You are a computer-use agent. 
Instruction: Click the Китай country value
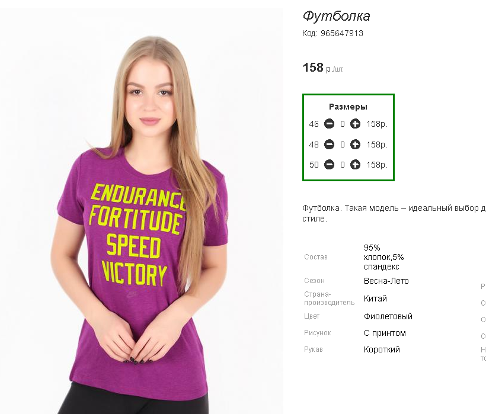coord(375,299)
